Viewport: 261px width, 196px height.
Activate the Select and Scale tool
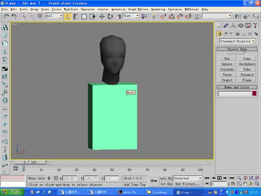[x=118, y=17]
